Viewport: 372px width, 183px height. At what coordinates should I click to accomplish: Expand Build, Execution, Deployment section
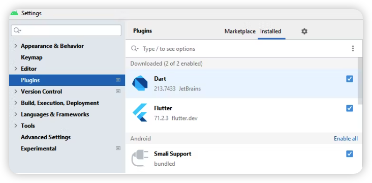tap(16, 103)
